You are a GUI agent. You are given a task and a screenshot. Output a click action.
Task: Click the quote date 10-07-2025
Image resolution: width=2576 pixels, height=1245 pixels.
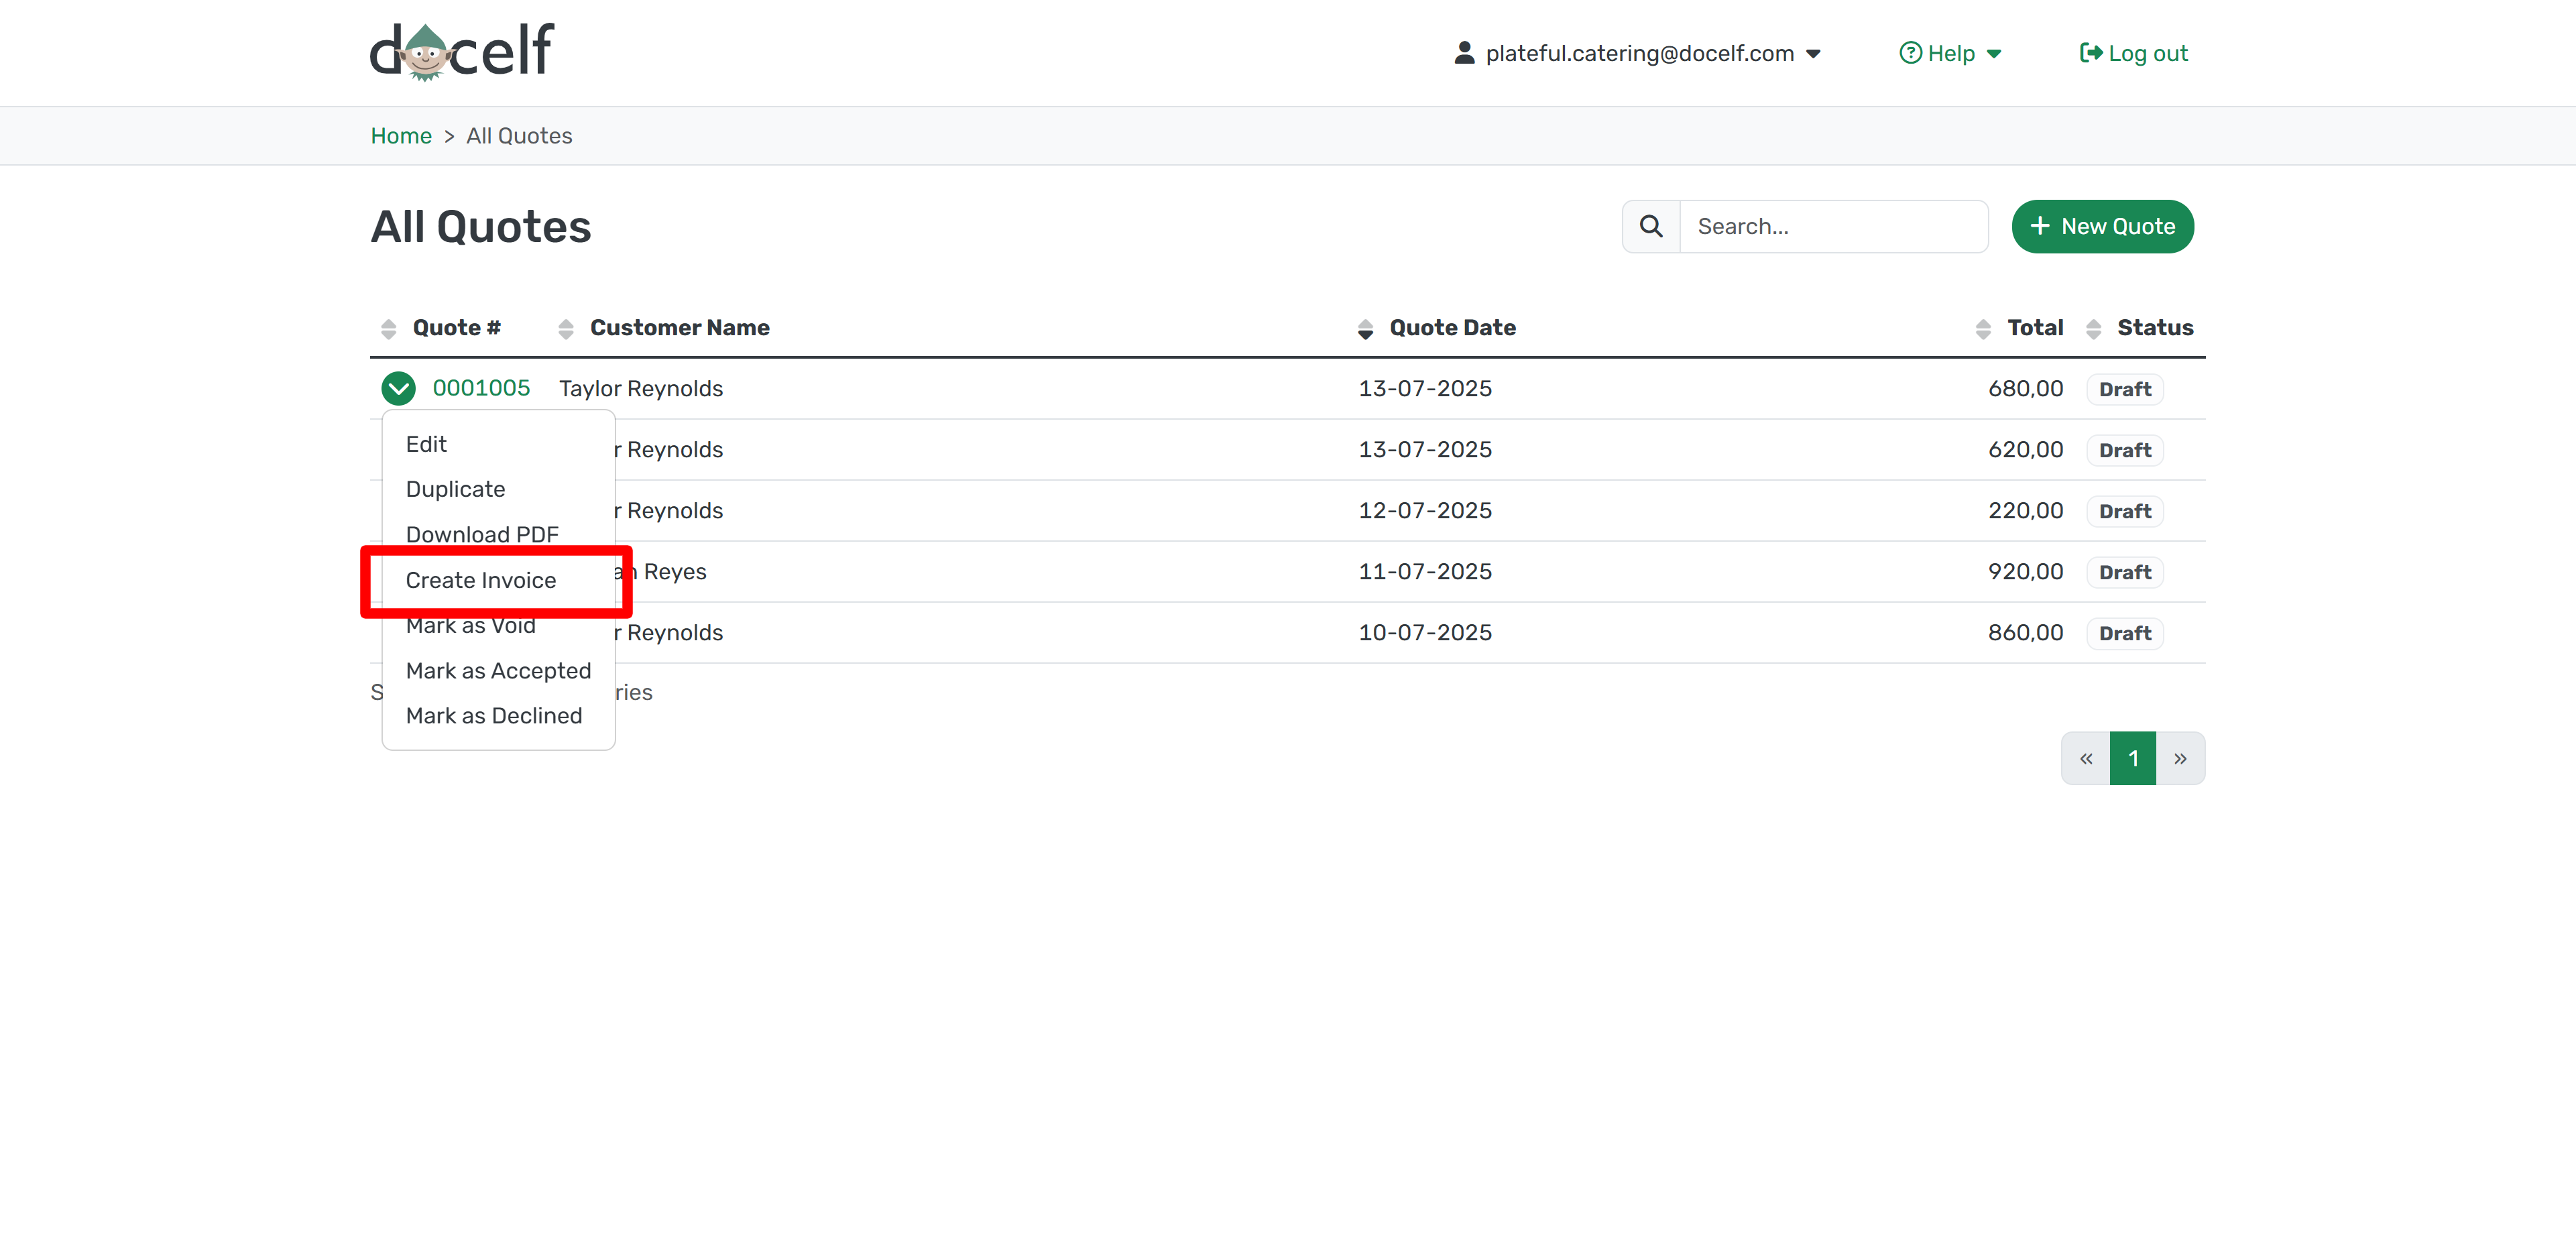(x=1425, y=633)
